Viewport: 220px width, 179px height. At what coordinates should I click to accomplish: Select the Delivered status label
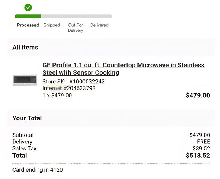point(99,25)
